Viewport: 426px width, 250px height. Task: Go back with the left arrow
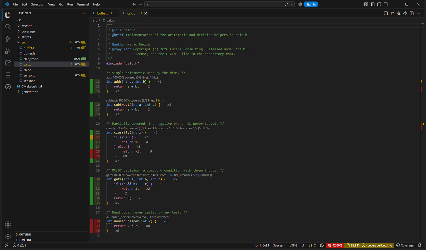pyautogui.click(x=134, y=4)
